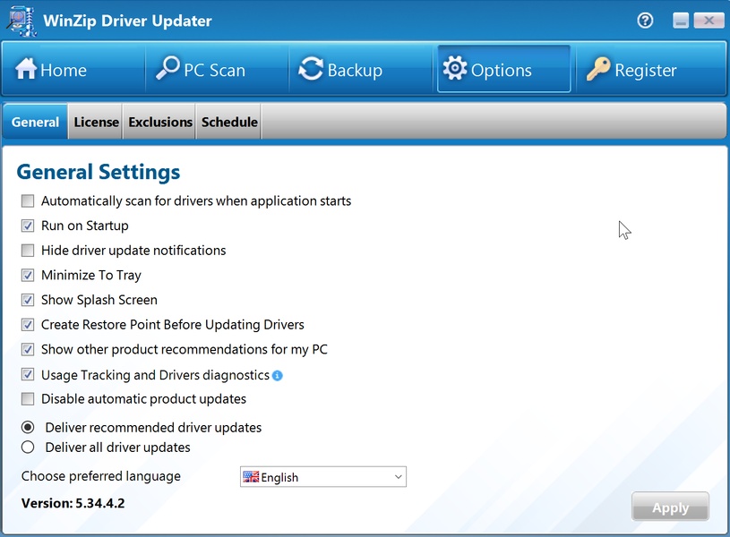Click info icon beside Usage Tracking

[277, 376]
